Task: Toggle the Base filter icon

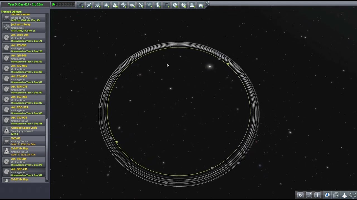Action: click(132, 5)
